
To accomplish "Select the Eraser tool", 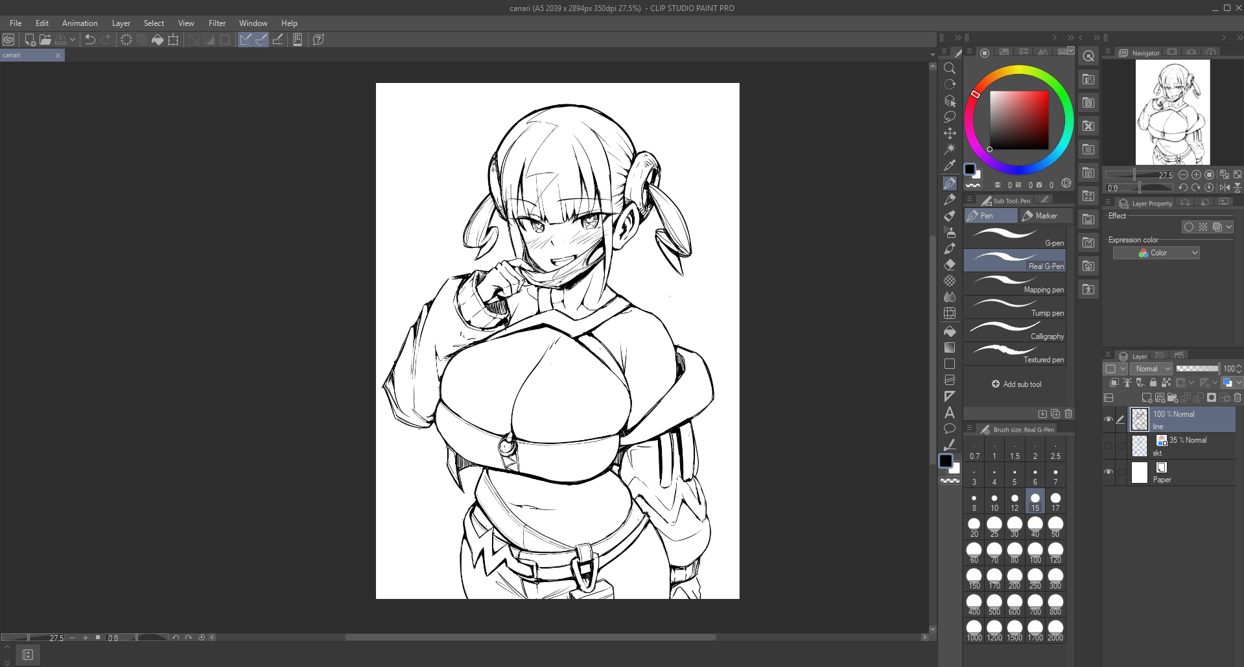I will [950, 264].
